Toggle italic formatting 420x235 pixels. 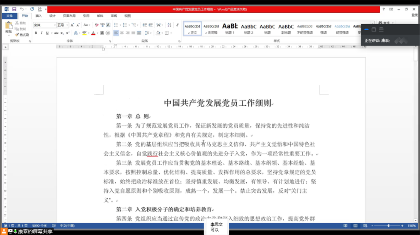(x=42, y=33)
